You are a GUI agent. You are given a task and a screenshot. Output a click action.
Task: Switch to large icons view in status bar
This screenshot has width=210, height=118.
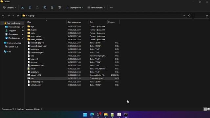point(208,109)
